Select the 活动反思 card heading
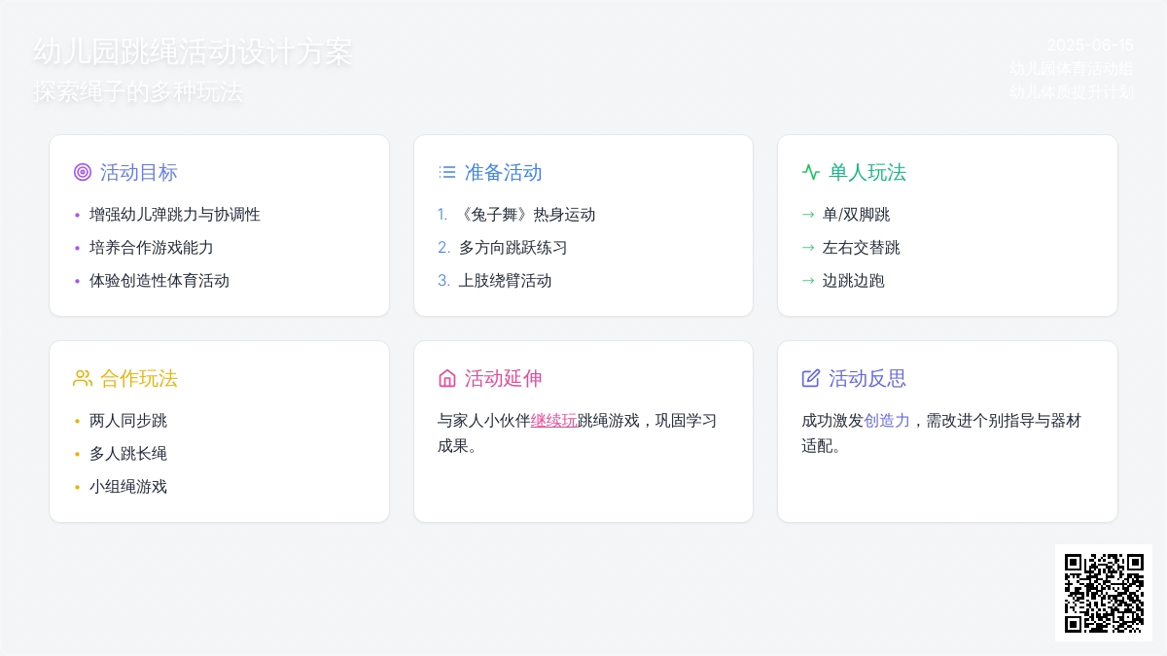The image size is (1167, 656). click(x=867, y=378)
